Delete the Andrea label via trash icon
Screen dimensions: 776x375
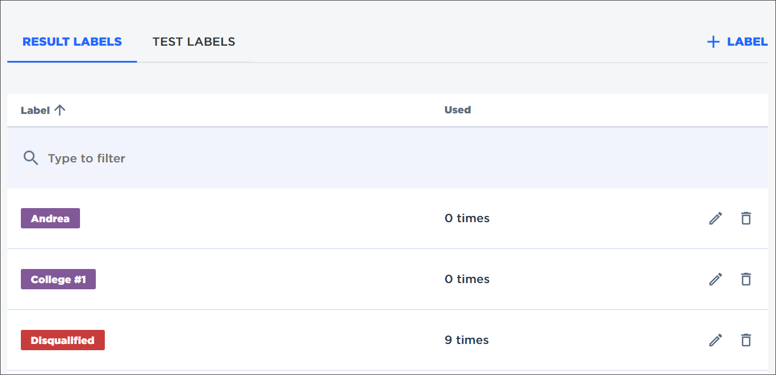[x=746, y=218]
